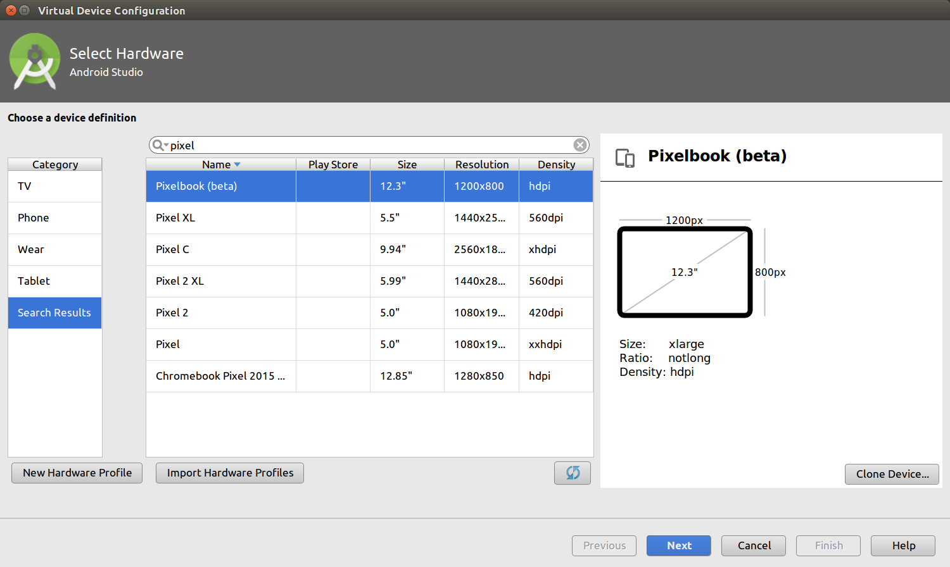This screenshot has width=950, height=567.
Task: Click the 5.99" size cell
Action: 407,281
